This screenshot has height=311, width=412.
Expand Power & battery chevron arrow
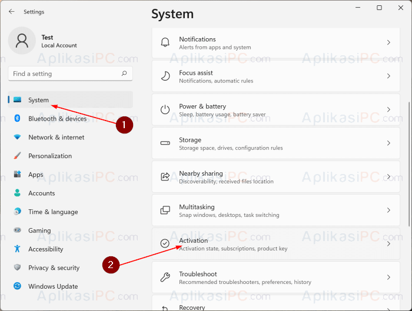tap(388, 110)
